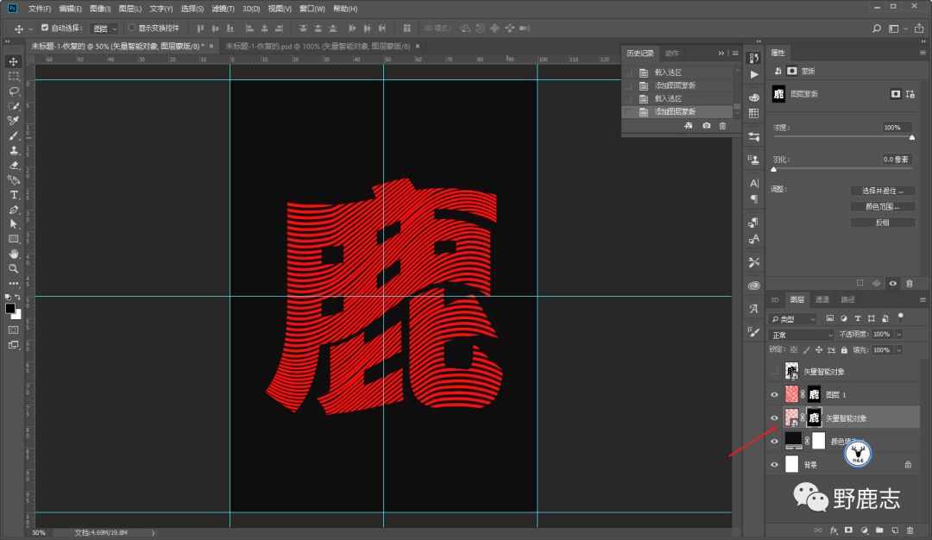932x540 pixels.
Task: Open the 滤镜(T) menu
Action: pos(224,9)
